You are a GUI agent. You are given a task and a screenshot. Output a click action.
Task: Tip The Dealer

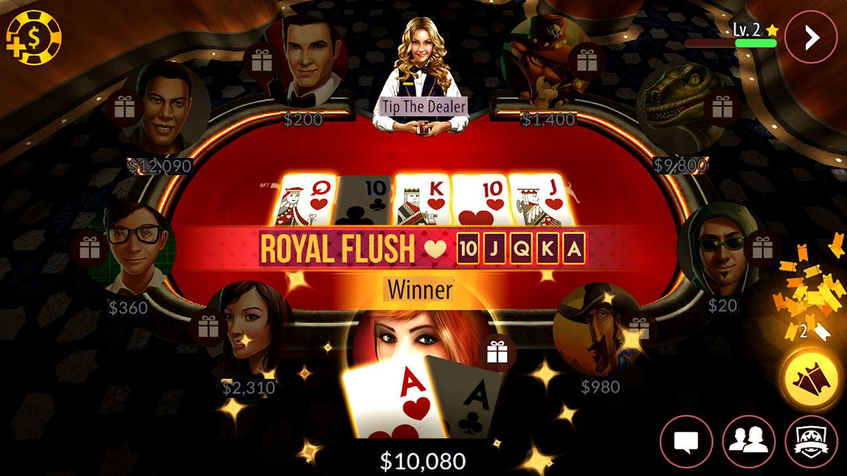[423, 106]
